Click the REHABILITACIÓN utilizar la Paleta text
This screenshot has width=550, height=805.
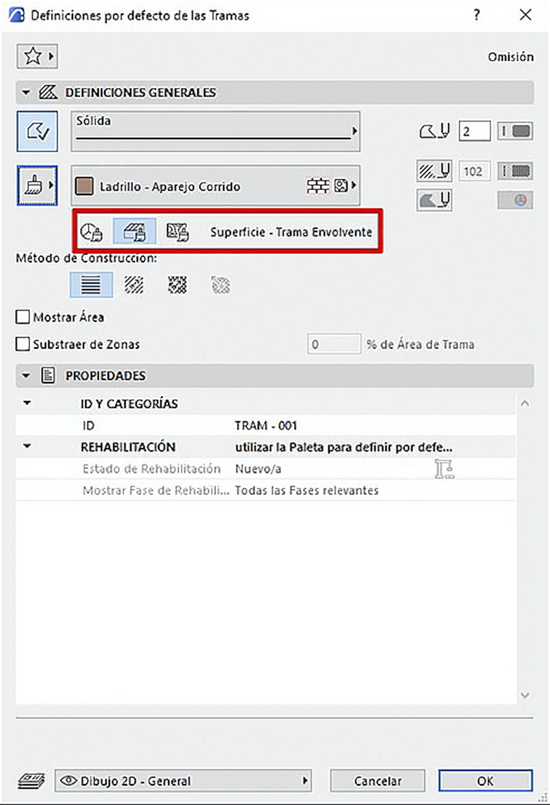(x=344, y=447)
